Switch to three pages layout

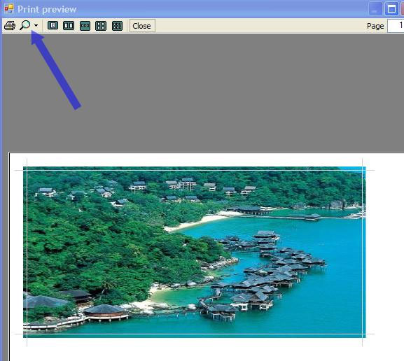click(x=85, y=26)
